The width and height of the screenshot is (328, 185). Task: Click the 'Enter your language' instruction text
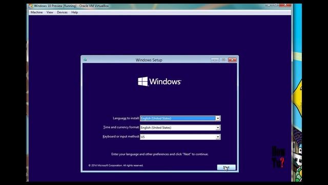(x=160, y=154)
